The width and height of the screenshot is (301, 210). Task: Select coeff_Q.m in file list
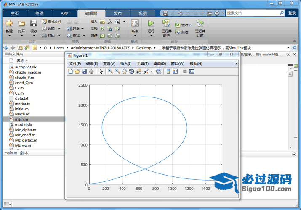click(24, 83)
